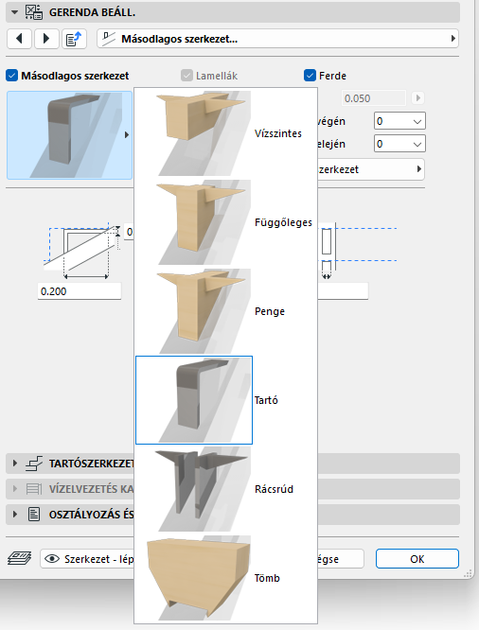The image size is (479, 630).
Task: Open the szerkezet flyout button
Action: point(371,169)
